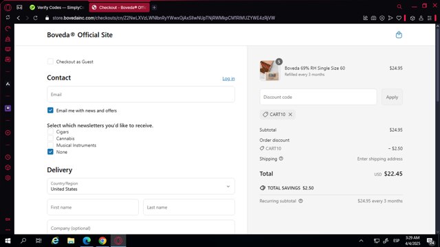
Task: Open the taskbar clock showing 3:29 AM
Action: [412, 241]
